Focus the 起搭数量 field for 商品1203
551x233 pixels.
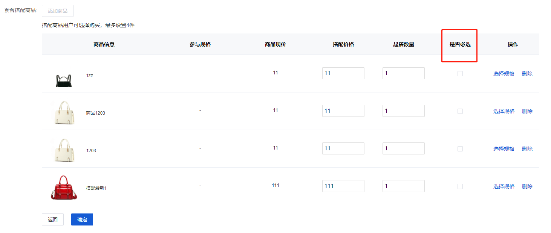[x=404, y=111]
